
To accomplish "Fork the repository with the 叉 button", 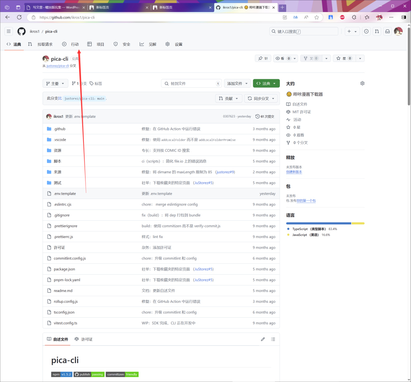I will point(311,58).
